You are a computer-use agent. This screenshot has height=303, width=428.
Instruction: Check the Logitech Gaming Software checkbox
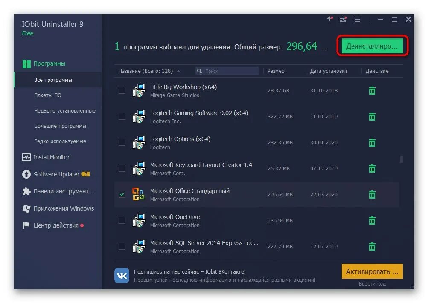(x=122, y=116)
